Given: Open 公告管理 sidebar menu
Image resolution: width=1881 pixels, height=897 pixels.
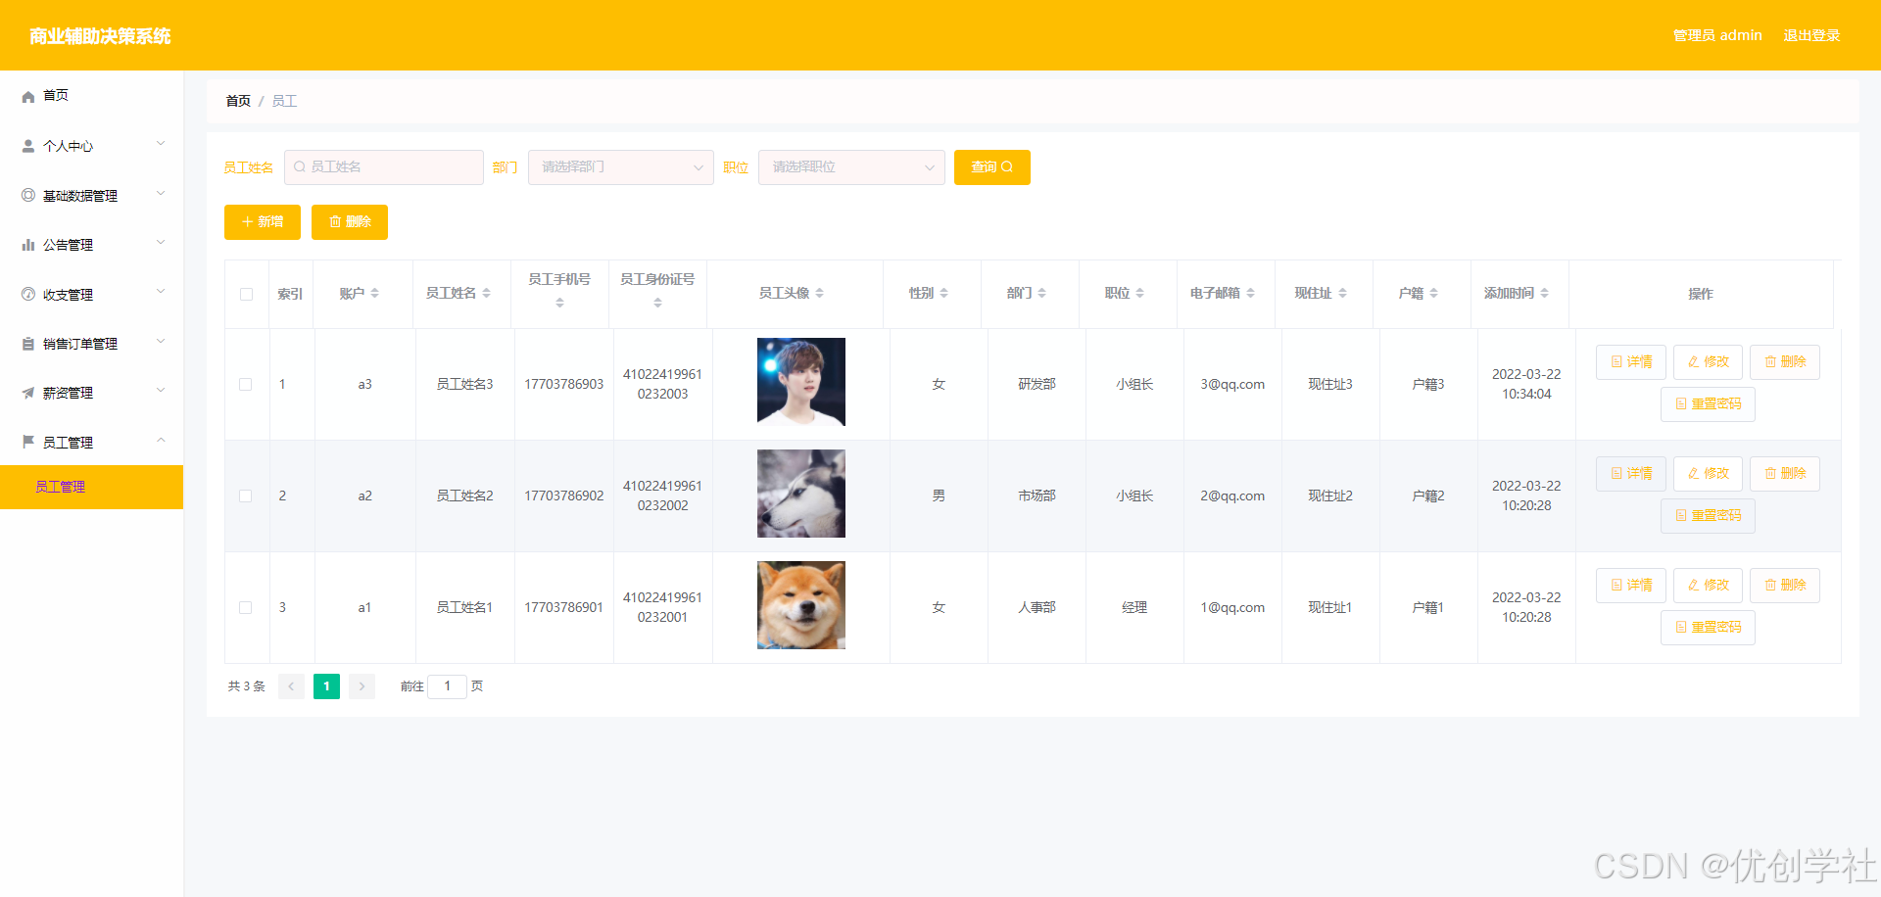Looking at the screenshot, I should click(91, 245).
